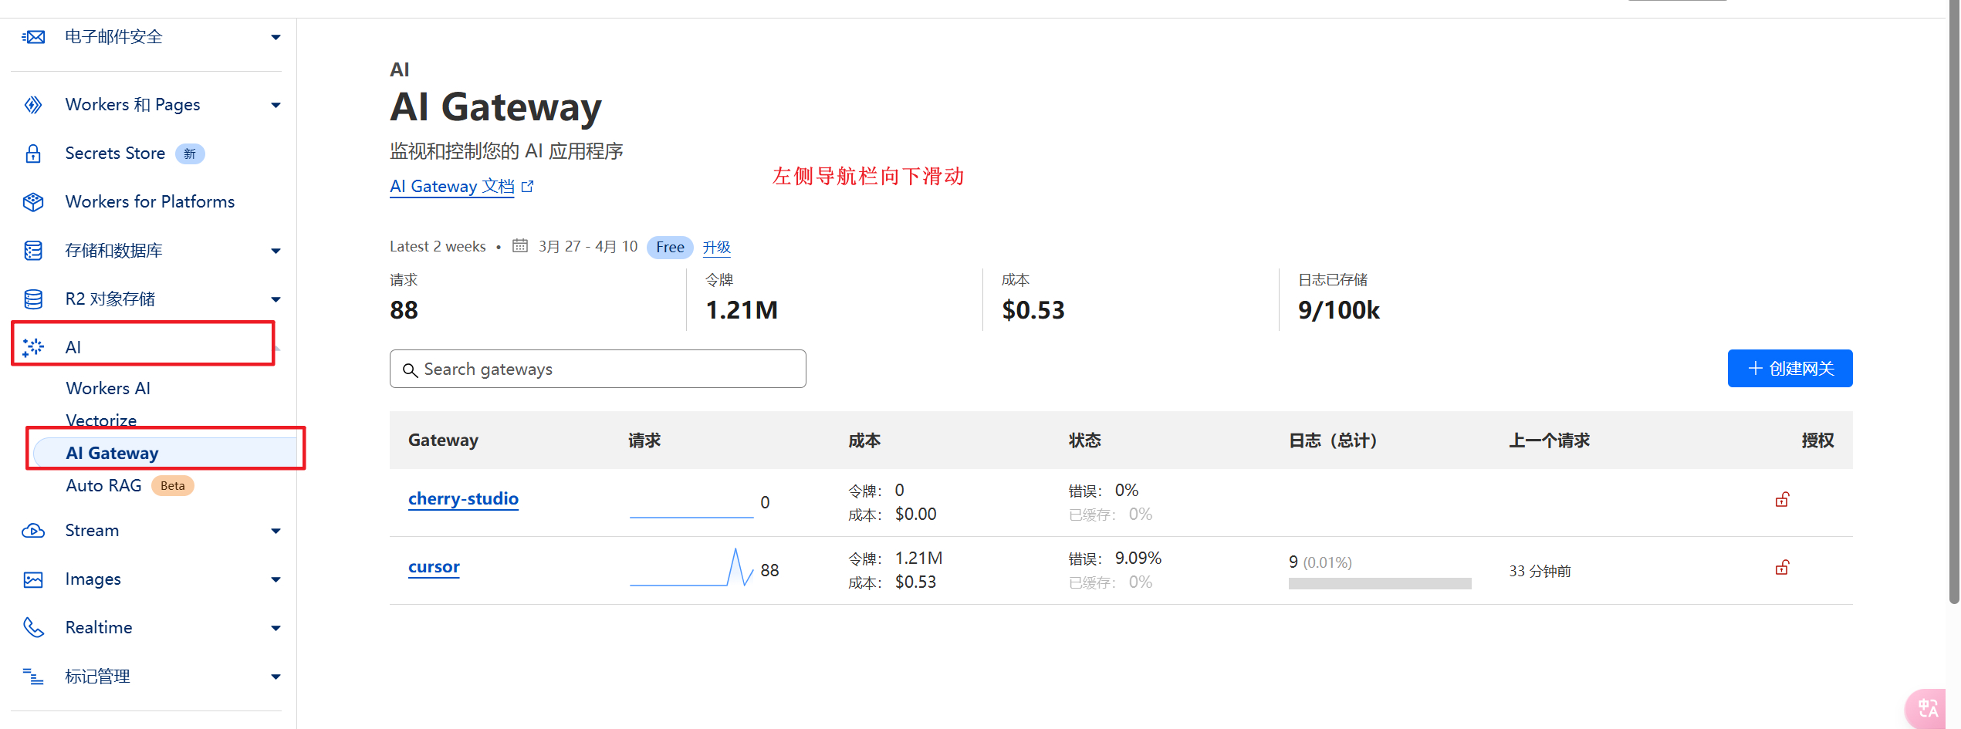
Task: Click the external link icon beside AI Gateway 文档
Action: point(528,187)
